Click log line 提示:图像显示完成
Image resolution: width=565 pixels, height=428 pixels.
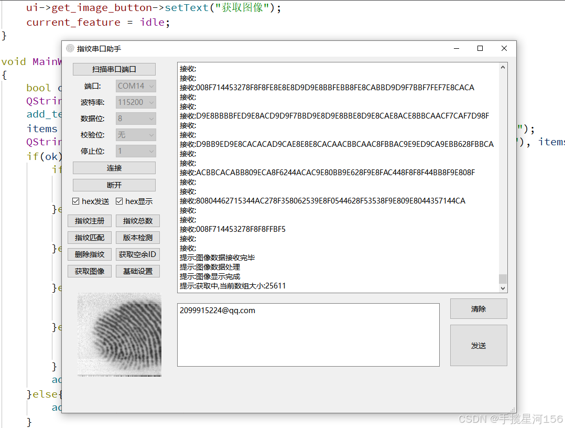click(210, 276)
